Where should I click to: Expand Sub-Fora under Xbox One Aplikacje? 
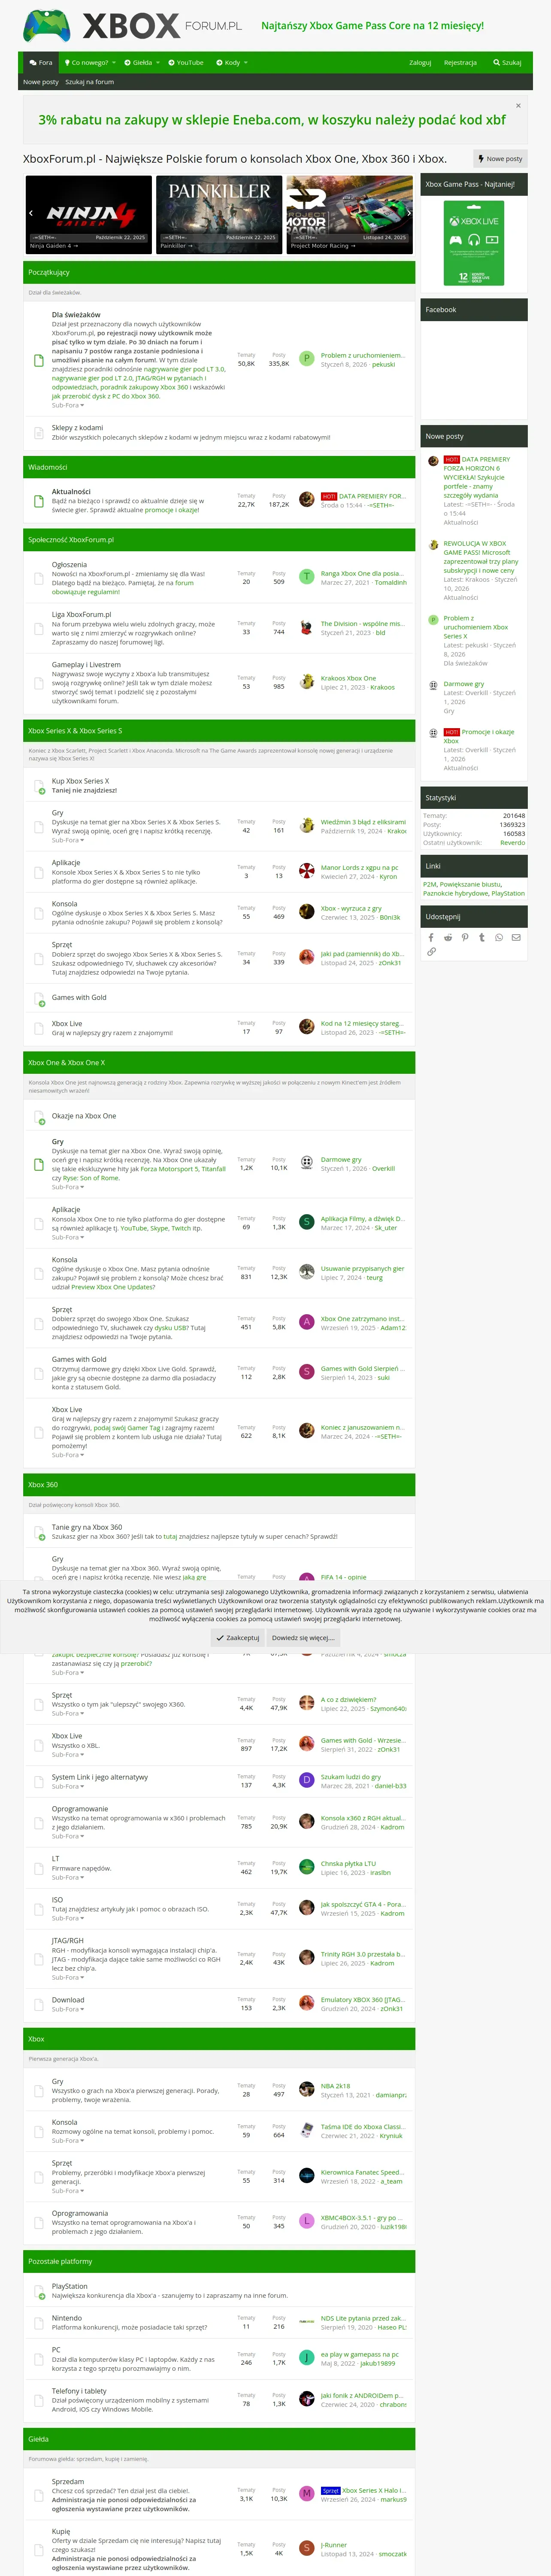(x=68, y=1237)
